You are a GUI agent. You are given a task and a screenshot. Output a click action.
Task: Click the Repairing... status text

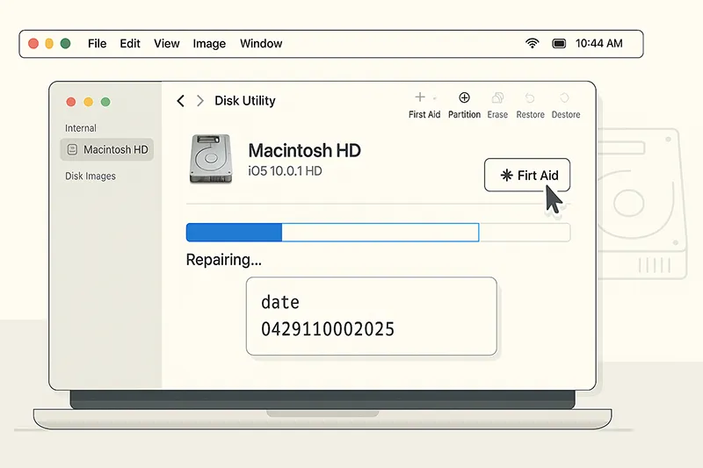(224, 260)
